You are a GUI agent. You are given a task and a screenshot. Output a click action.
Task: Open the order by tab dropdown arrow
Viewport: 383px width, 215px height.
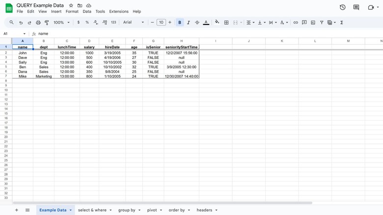point(189,210)
